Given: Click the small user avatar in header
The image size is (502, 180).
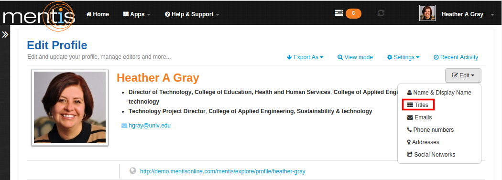Looking at the screenshot, I should tap(427, 13).
